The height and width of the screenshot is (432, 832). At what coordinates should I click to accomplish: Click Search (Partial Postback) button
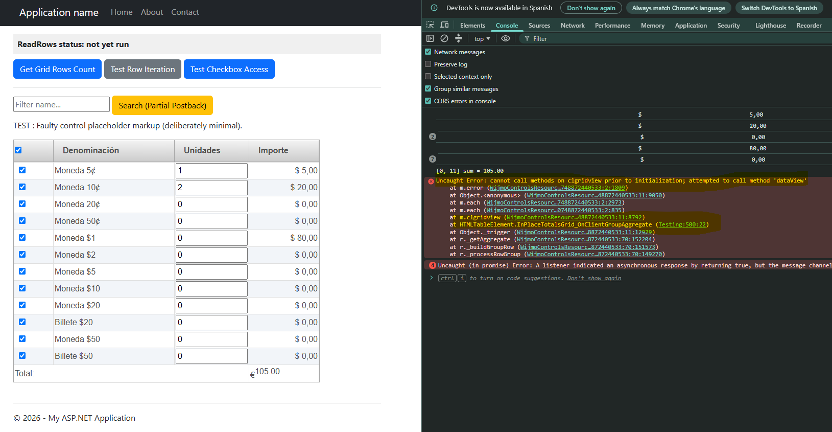[x=162, y=105]
